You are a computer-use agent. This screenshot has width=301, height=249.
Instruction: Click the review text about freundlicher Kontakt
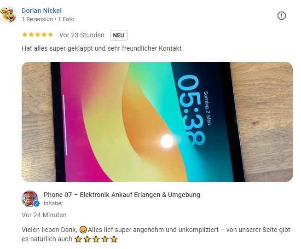101,48
